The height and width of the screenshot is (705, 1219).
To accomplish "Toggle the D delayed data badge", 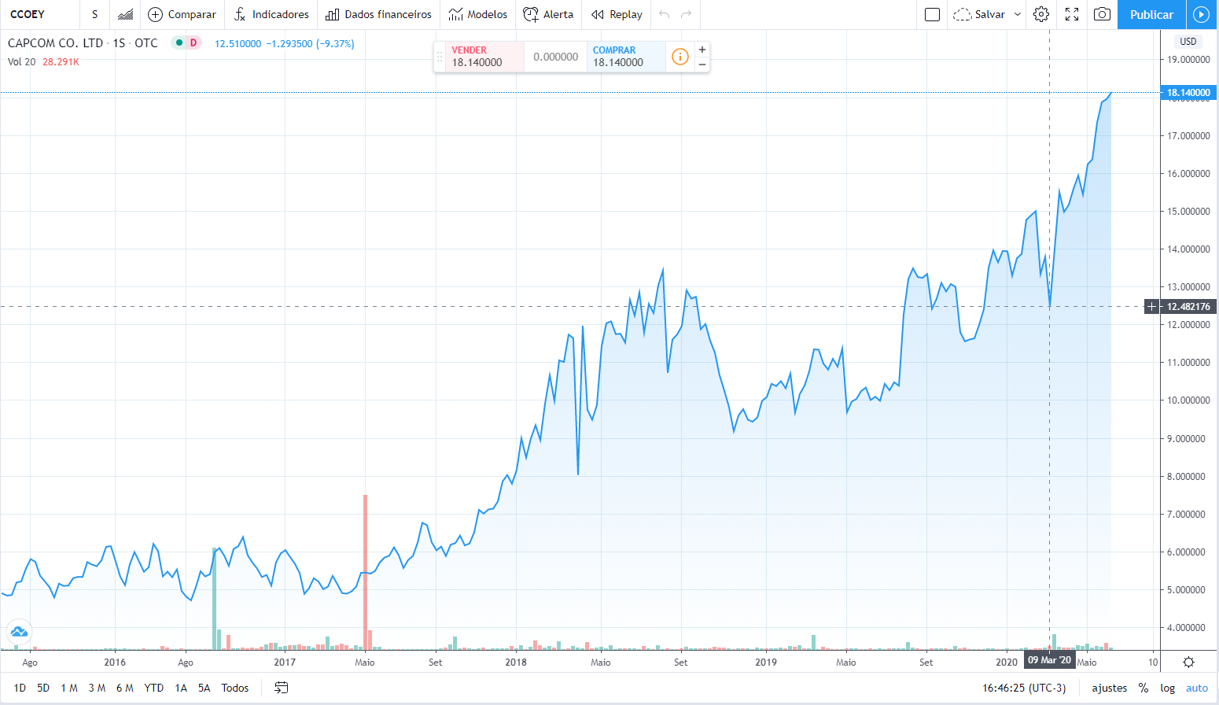I will pyautogui.click(x=193, y=43).
